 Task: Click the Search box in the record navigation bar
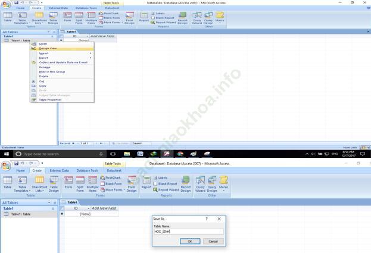tap(141, 143)
